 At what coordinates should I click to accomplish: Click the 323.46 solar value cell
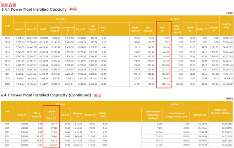pyautogui.click(x=163, y=84)
